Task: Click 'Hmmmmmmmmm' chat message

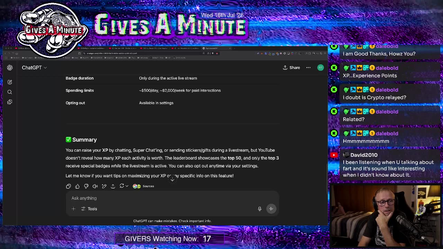Action: point(366,141)
